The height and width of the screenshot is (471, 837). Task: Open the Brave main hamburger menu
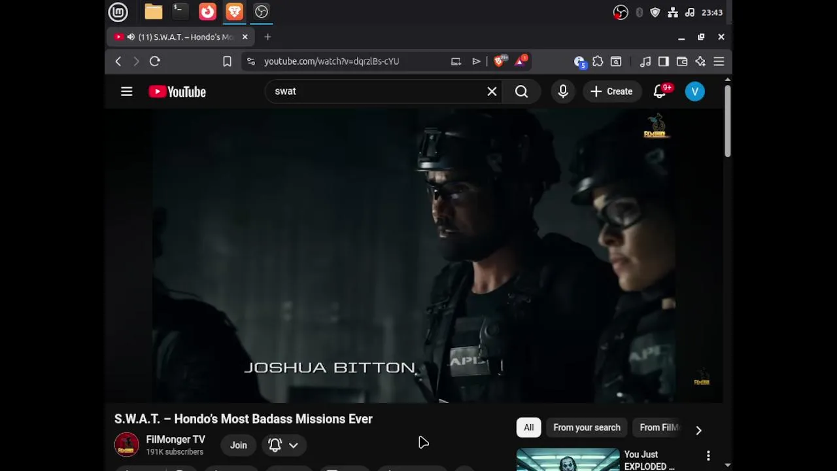pyautogui.click(x=719, y=61)
